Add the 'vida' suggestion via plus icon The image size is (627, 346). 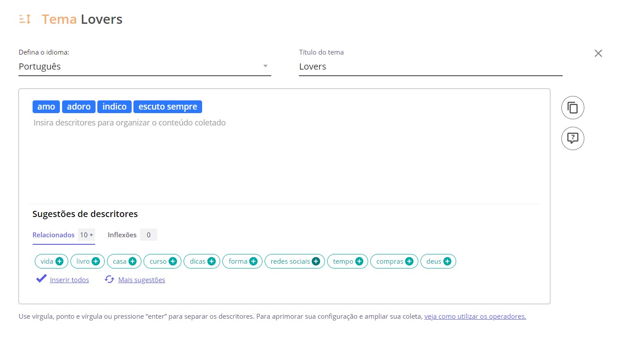59,261
